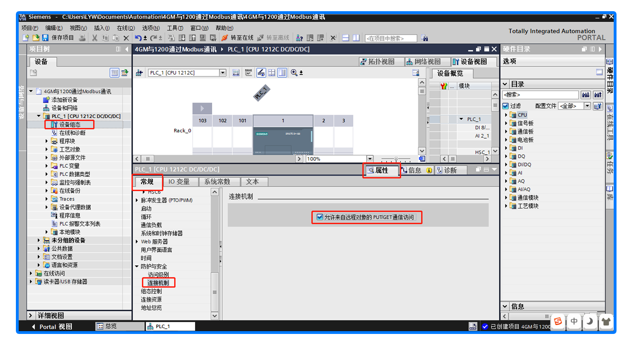
Task: Select 添加新设备 in project tree
Action: pyautogui.click(x=64, y=100)
